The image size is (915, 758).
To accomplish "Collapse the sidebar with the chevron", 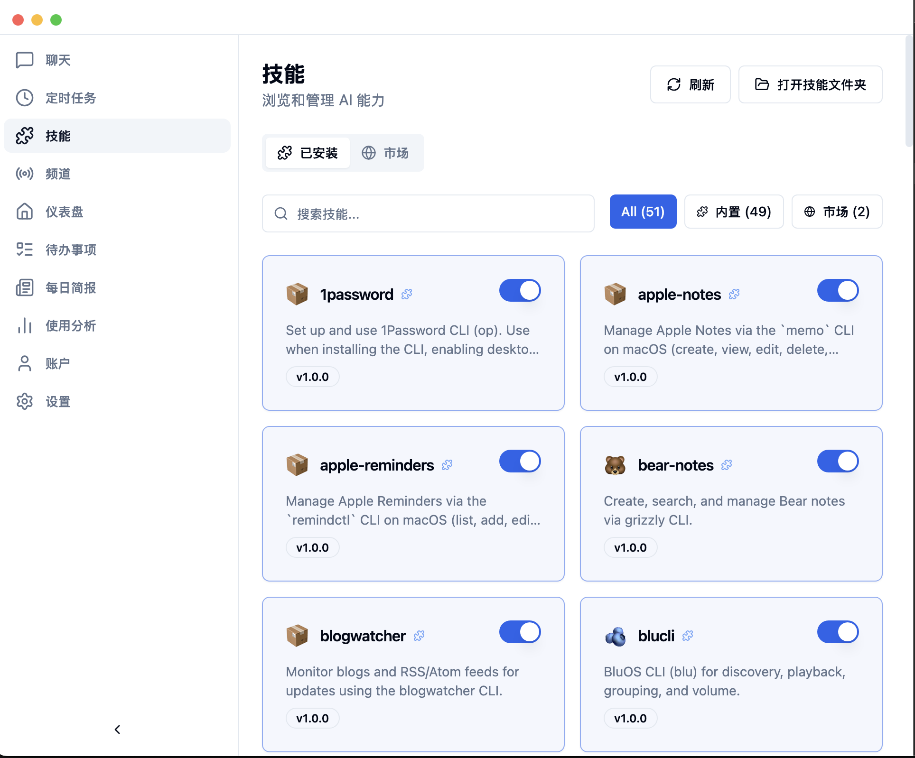I will click(117, 730).
